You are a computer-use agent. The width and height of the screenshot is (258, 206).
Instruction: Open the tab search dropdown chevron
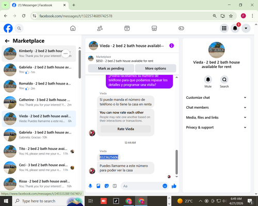[5, 5]
